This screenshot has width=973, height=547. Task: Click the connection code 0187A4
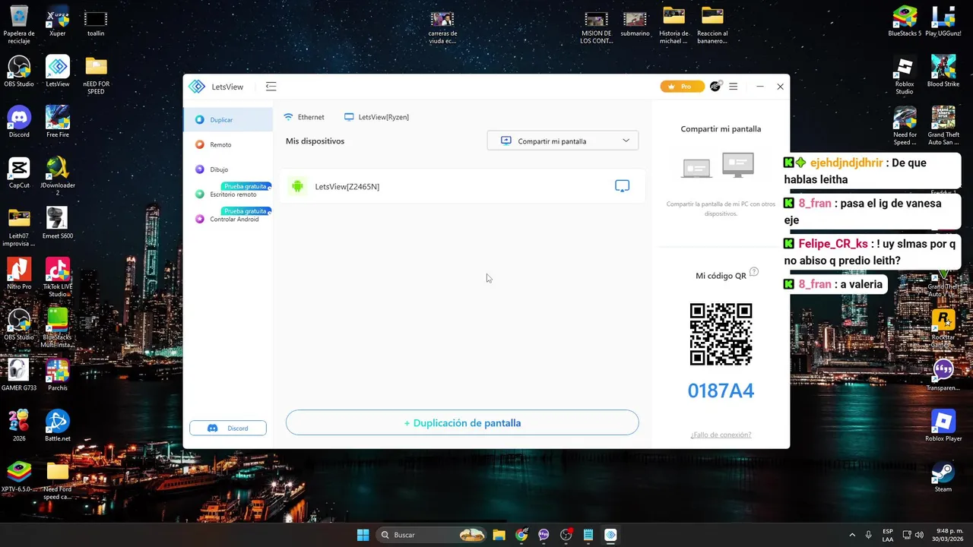click(x=721, y=390)
